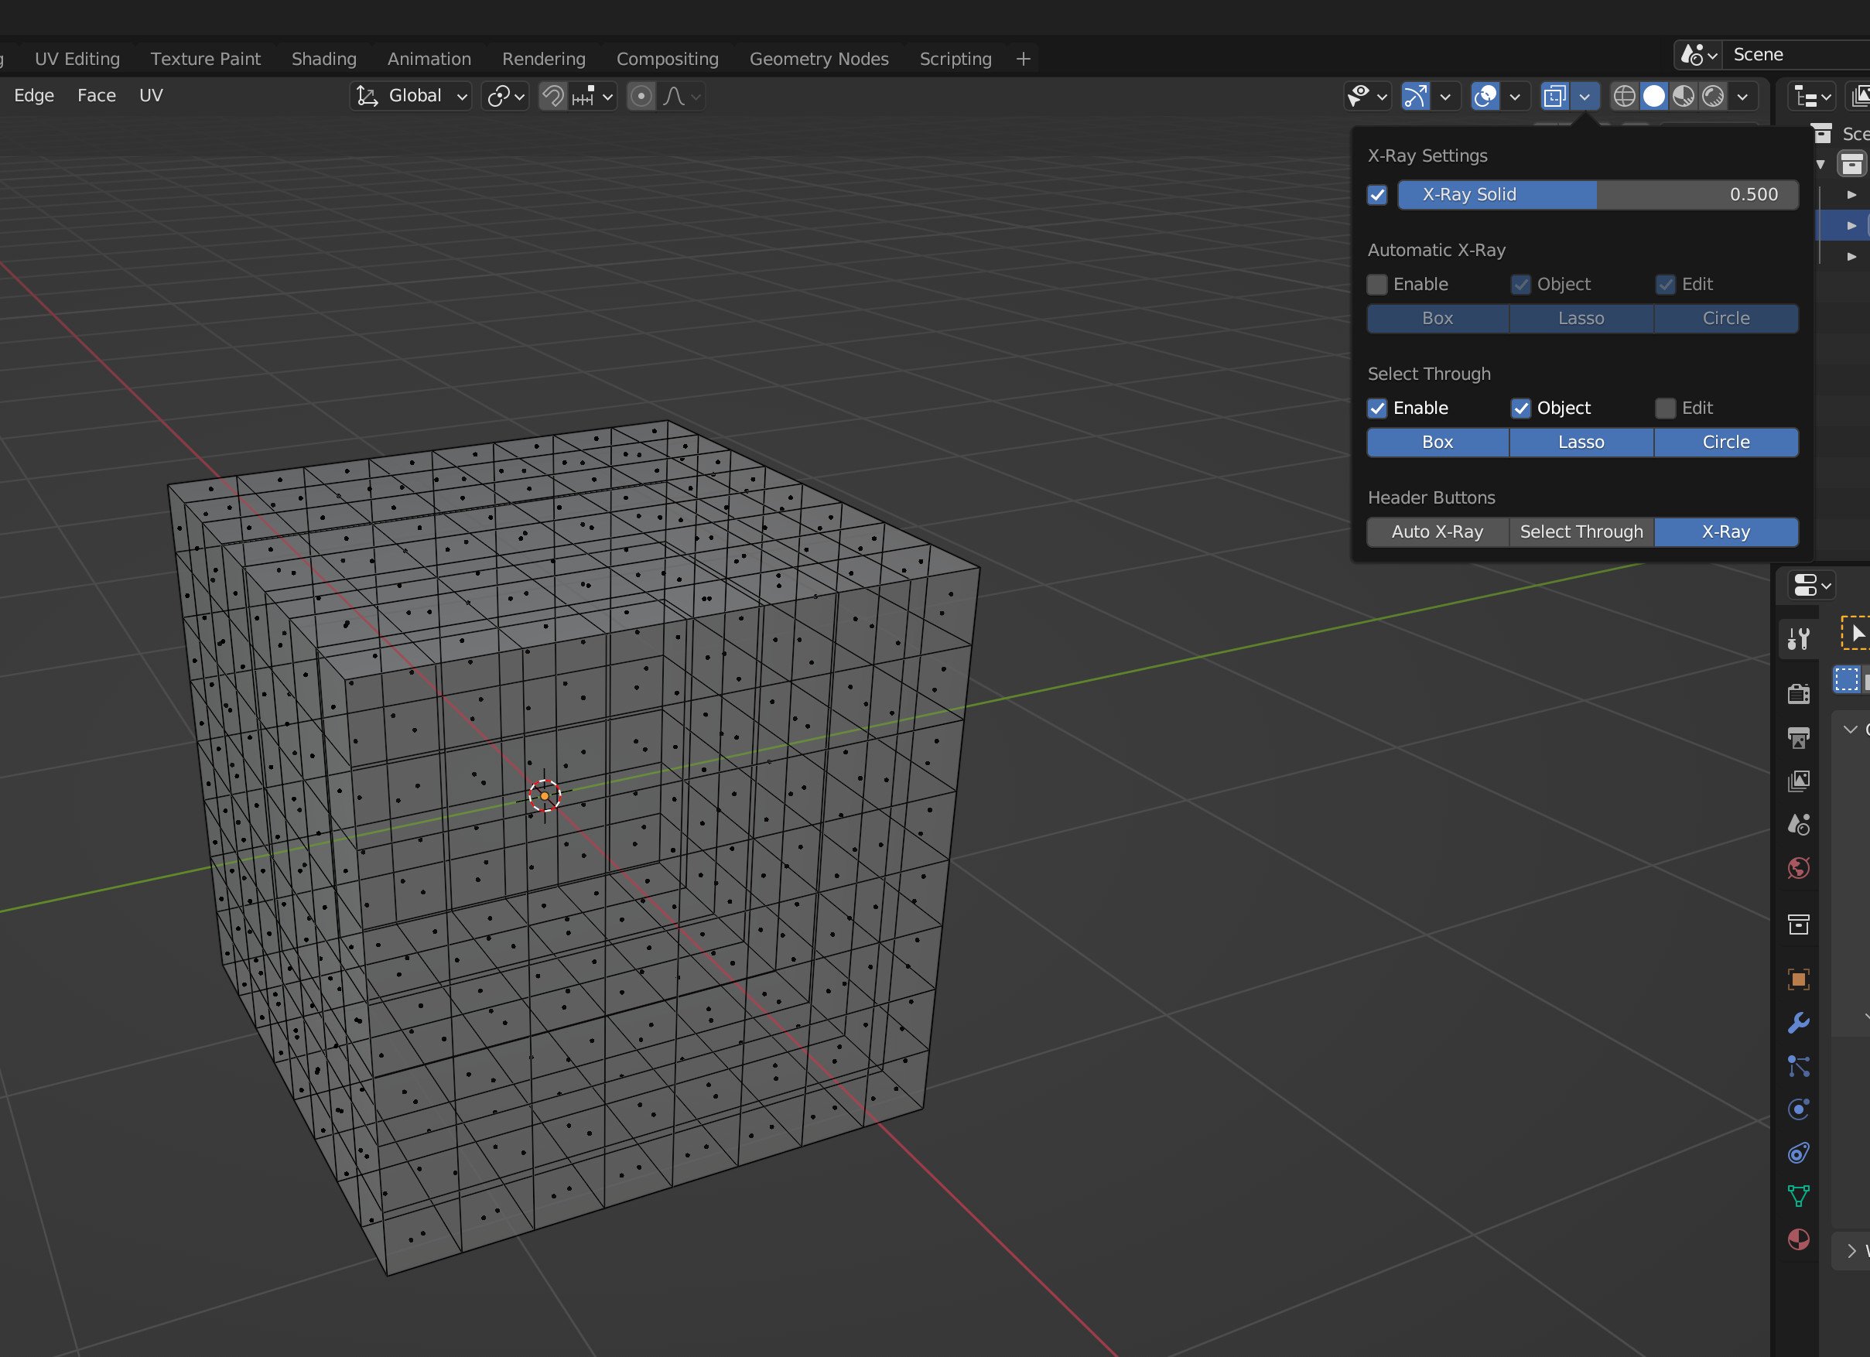Switch to rendered viewport shading
Viewport: 1870px width, 1357px height.
click(1712, 97)
